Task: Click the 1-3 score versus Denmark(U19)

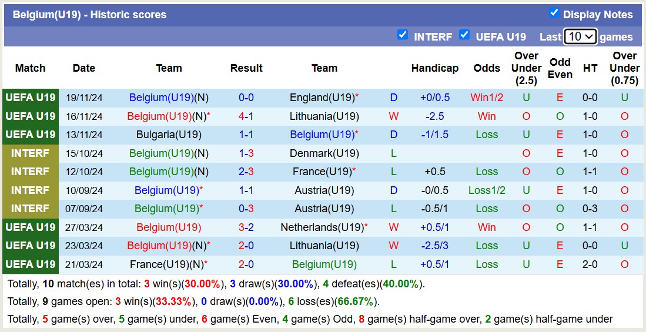Action: tap(246, 153)
